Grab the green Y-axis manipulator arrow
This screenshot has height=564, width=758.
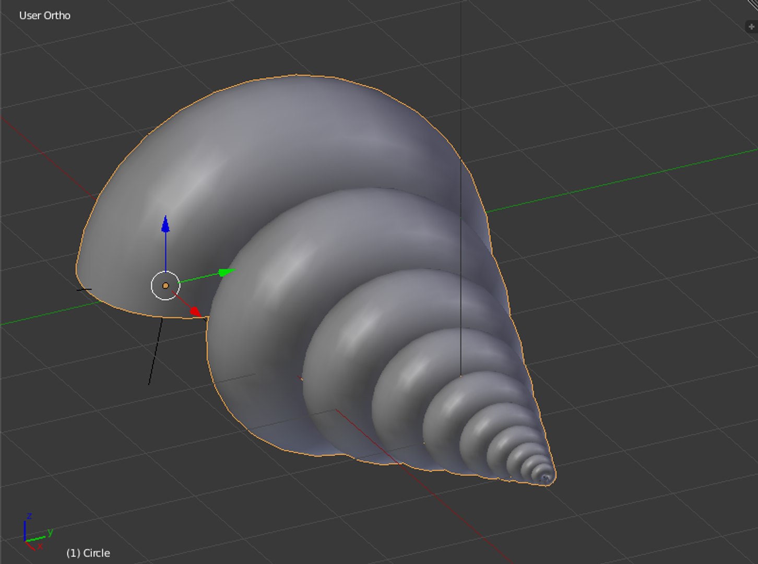tap(227, 272)
